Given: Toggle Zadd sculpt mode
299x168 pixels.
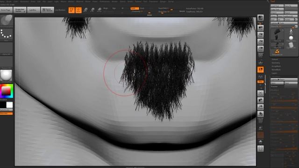Looking at the screenshot, I should [135, 8].
